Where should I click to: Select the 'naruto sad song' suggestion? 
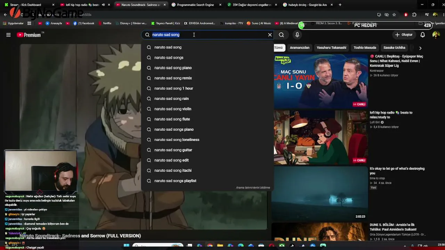[x=207, y=47]
